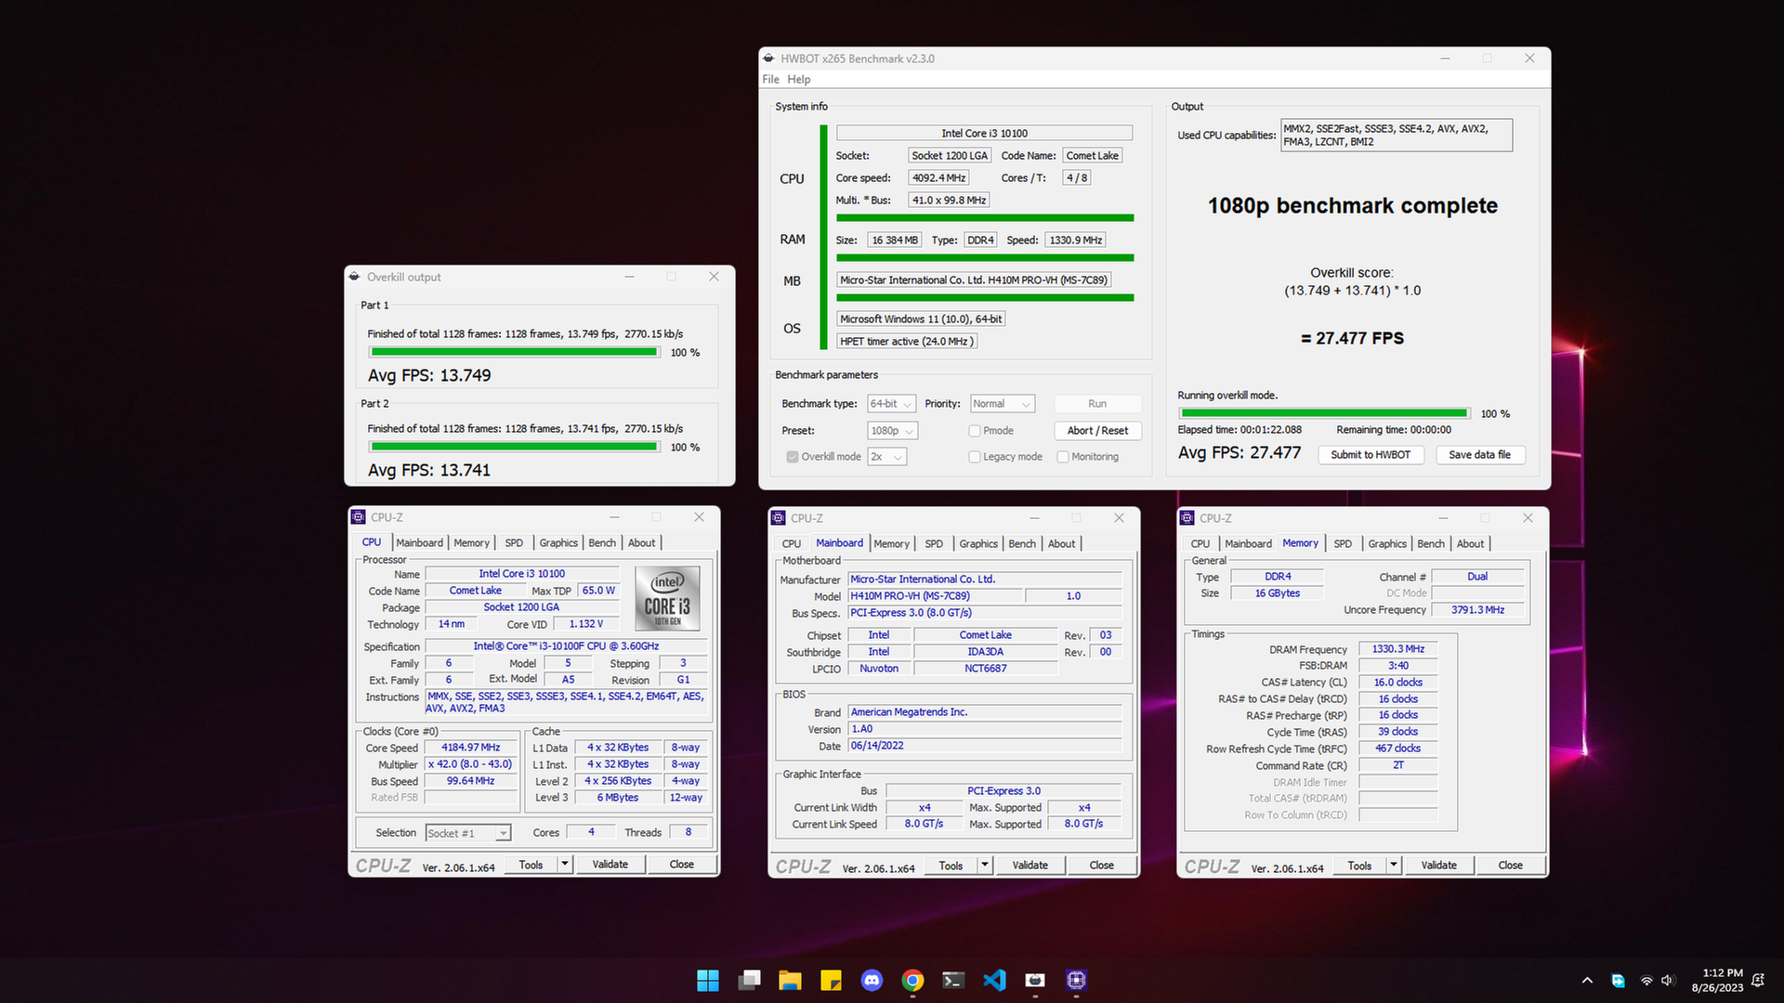Click DRAM Frequency 1330.3 MHz value
The width and height of the screenshot is (1784, 1003).
(x=1397, y=650)
